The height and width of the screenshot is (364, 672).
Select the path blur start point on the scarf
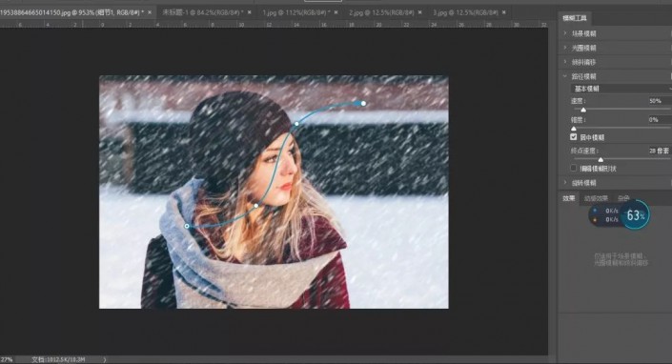pyautogui.click(x=187, y=226)
